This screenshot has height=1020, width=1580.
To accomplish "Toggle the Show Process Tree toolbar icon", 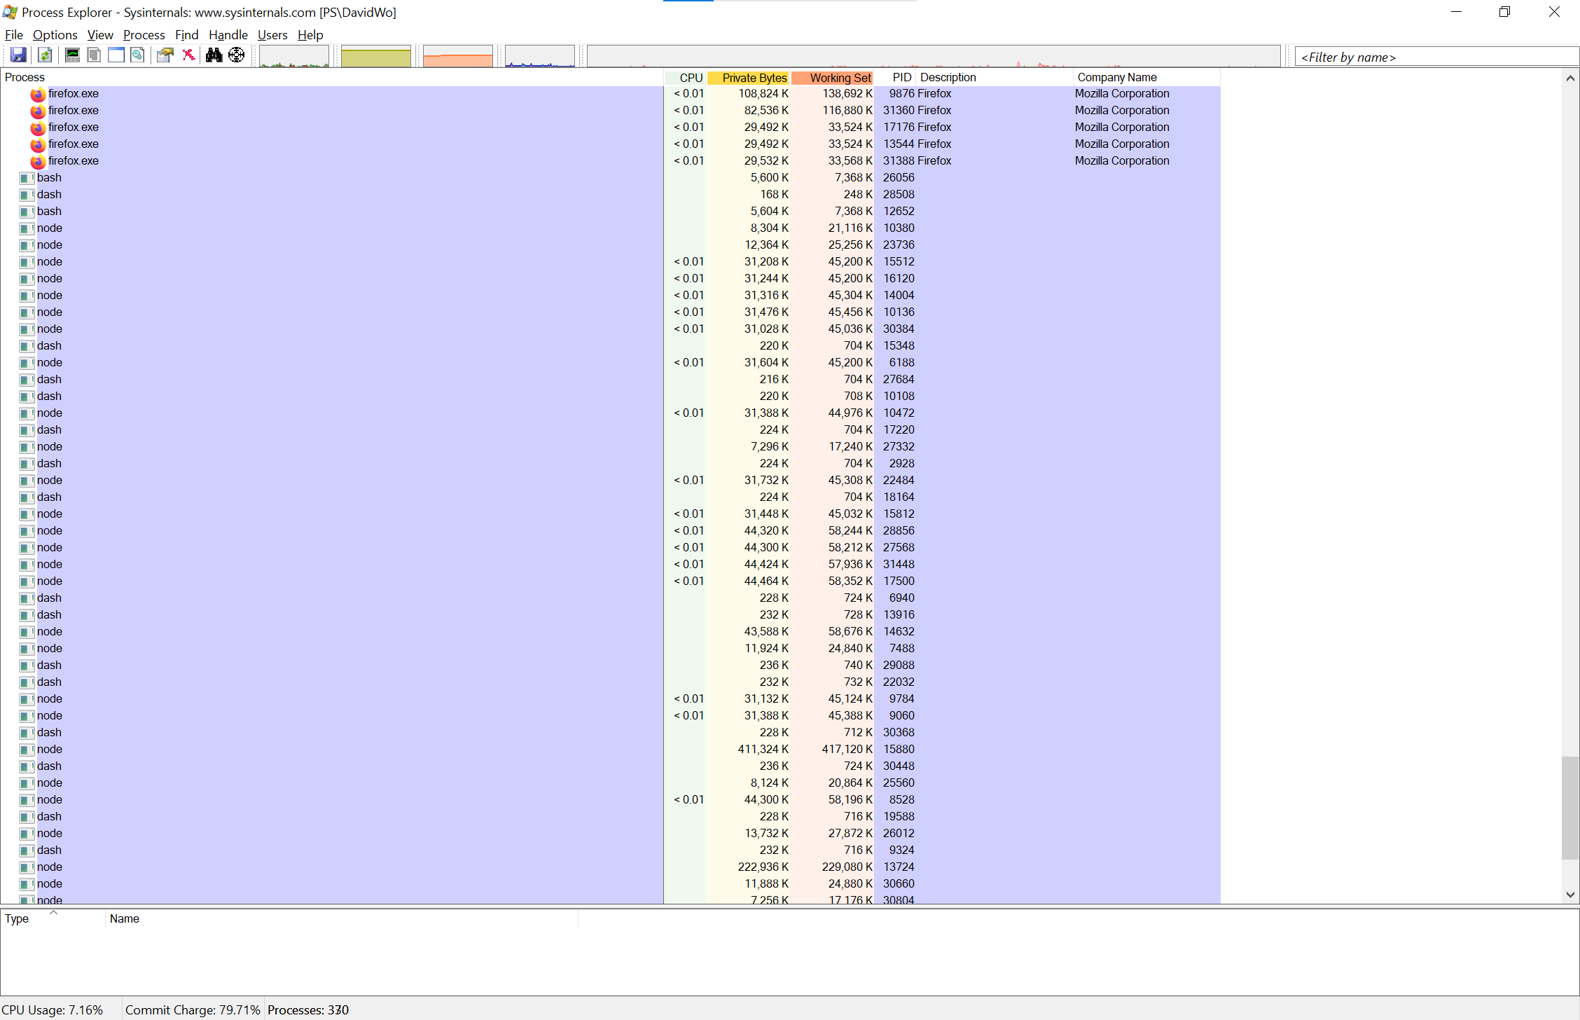I will 94,55.
